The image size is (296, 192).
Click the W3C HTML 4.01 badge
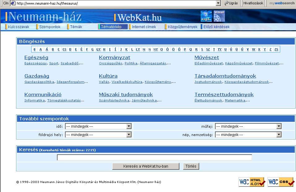click(x=251, y=182)
